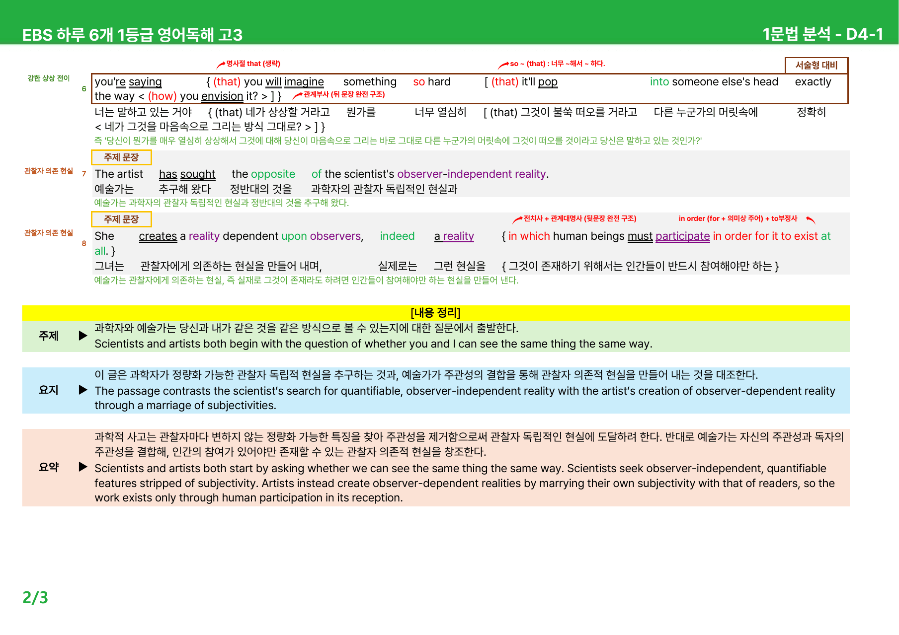Image resolution: width=899 pixels, height=635 pixels.
Task: Click the triangle marker beside '요약'
Action: coord(83,467)
